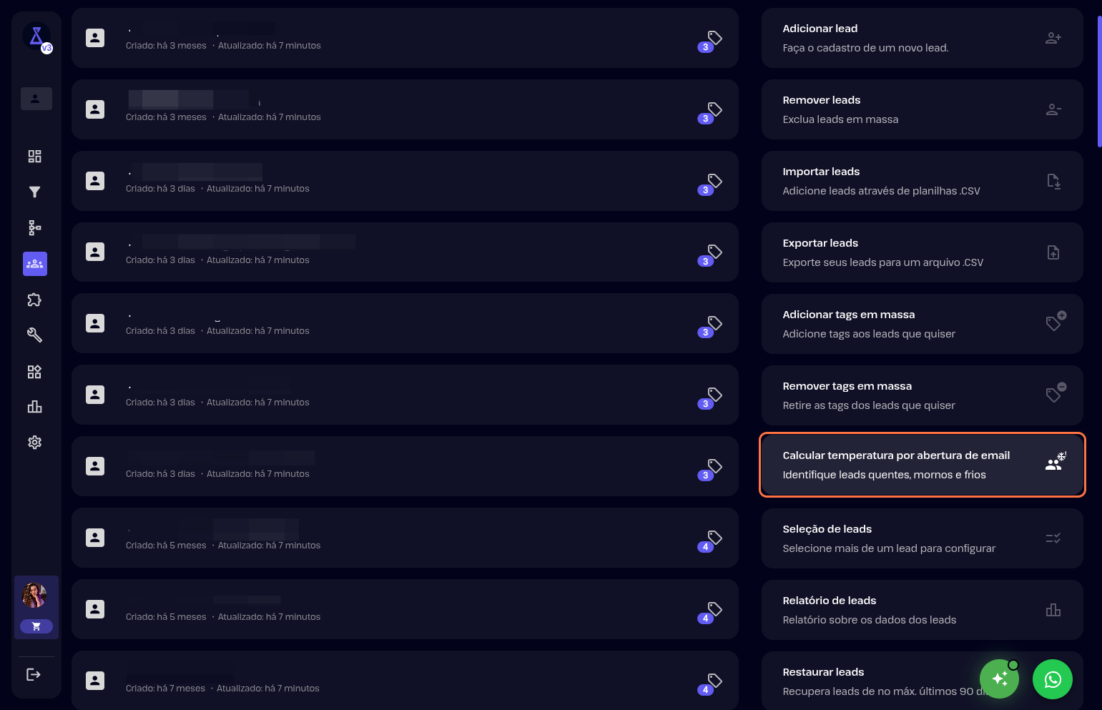Open Importar leads menu entry
This screenshot has height=710, width=1102.
[x=922, y=181]
